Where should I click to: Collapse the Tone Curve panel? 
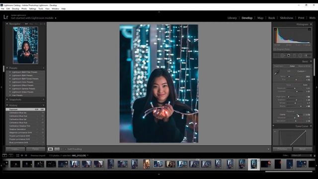tap(311, 126)
